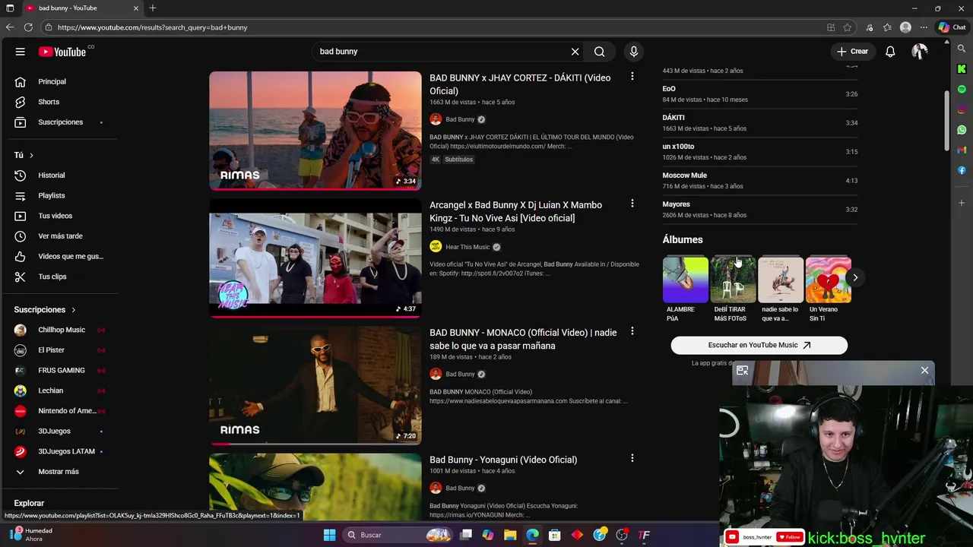Click the magnifier search button
The image size is (973, 547).
[600, 52]
